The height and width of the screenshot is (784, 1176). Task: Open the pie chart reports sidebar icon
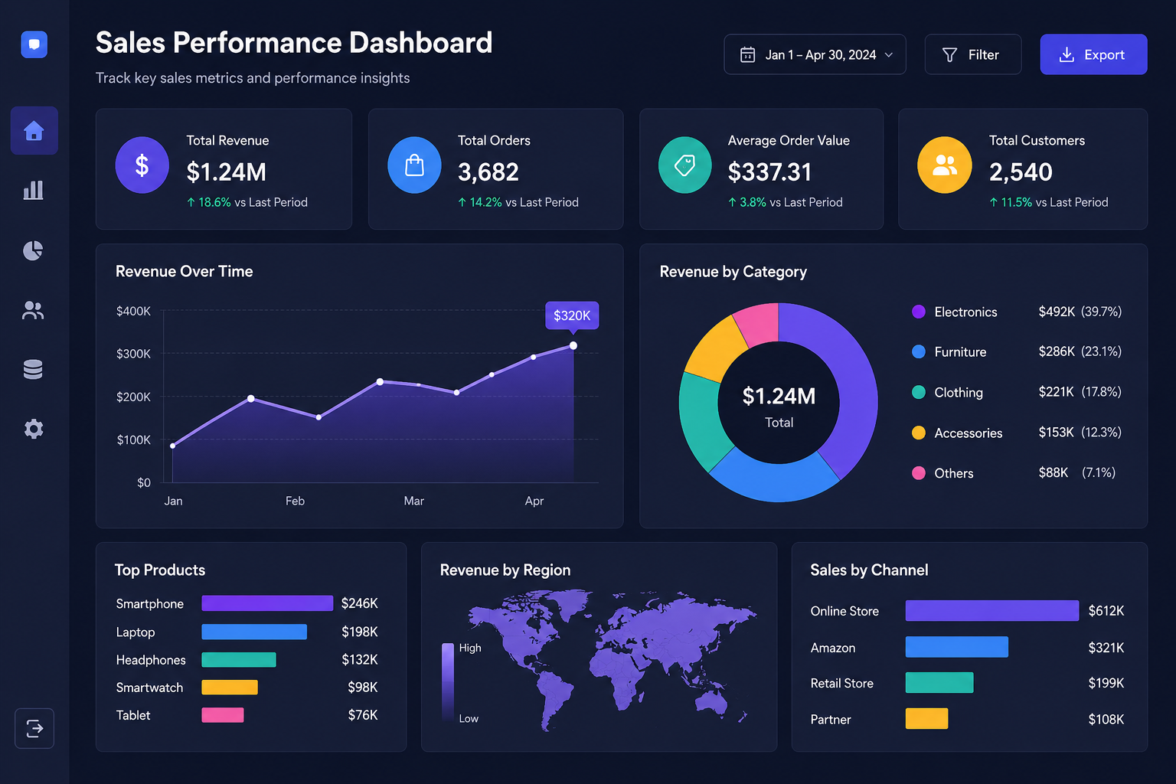tap(33, 250)
